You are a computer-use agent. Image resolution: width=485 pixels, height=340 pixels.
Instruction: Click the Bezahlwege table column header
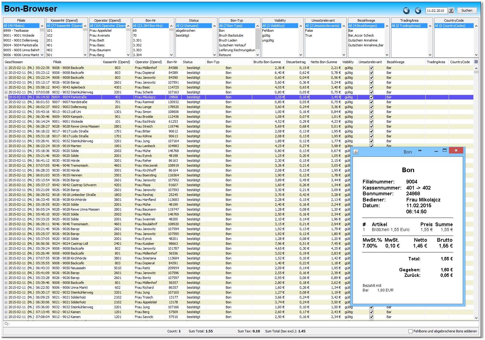click(x=405, y=62)
